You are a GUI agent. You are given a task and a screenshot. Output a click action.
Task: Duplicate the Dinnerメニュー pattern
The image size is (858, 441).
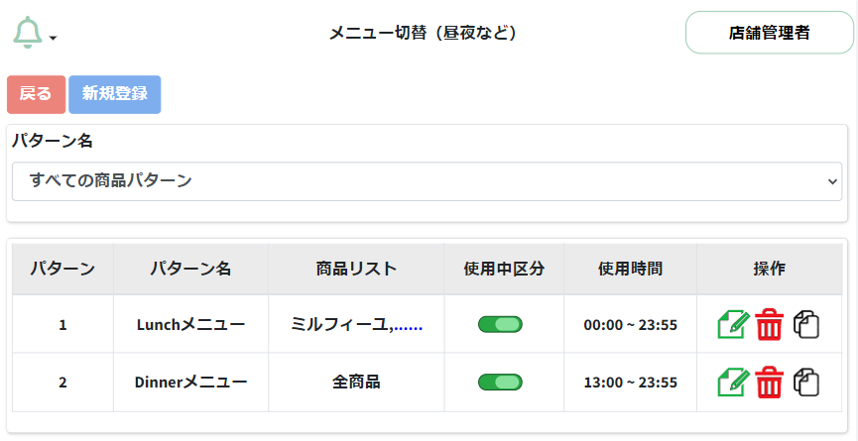point(806,382)
